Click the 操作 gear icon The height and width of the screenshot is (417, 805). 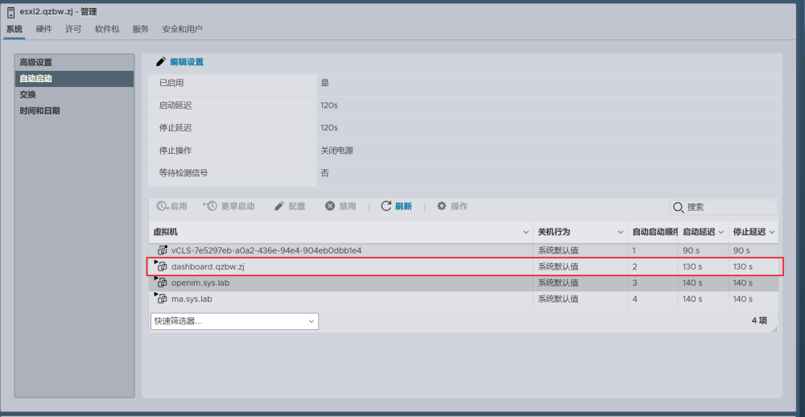point(441,206)
